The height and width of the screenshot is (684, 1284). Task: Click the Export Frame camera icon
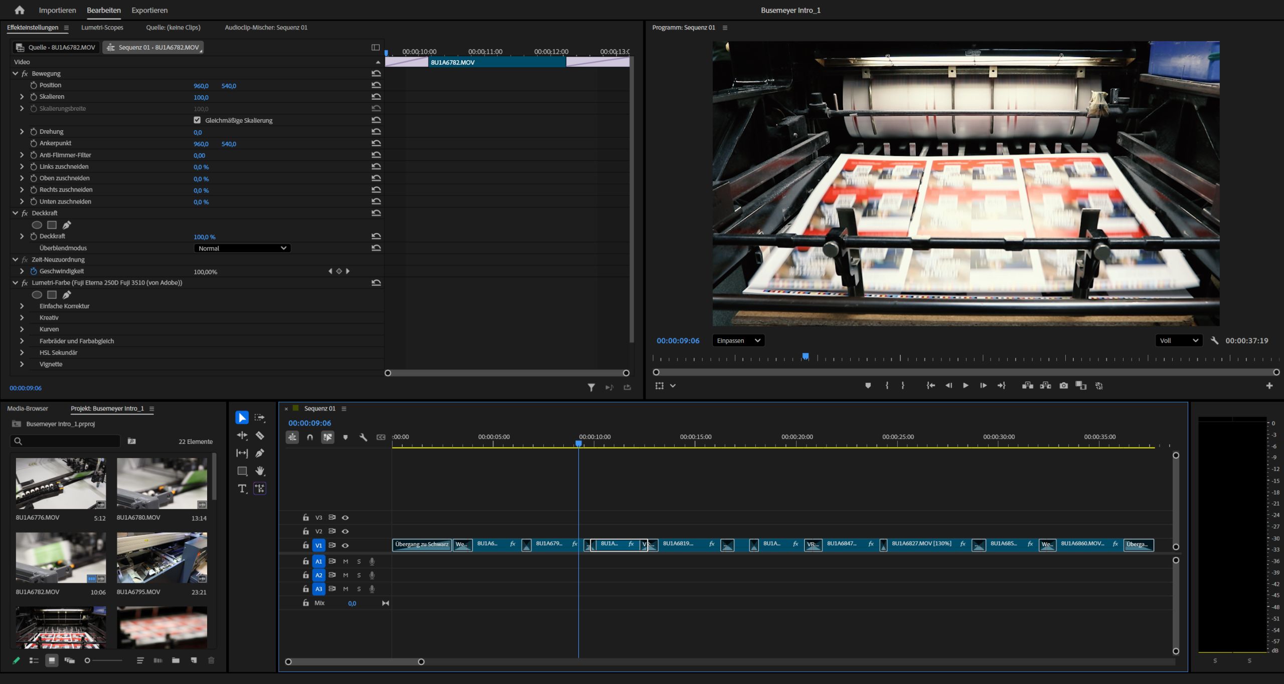(x=1063, y=385)
